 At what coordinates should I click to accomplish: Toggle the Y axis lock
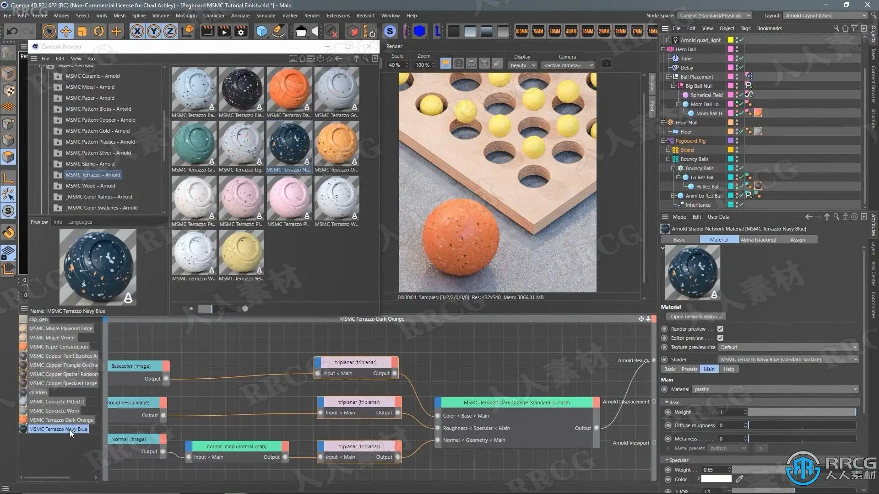point(153,31)
